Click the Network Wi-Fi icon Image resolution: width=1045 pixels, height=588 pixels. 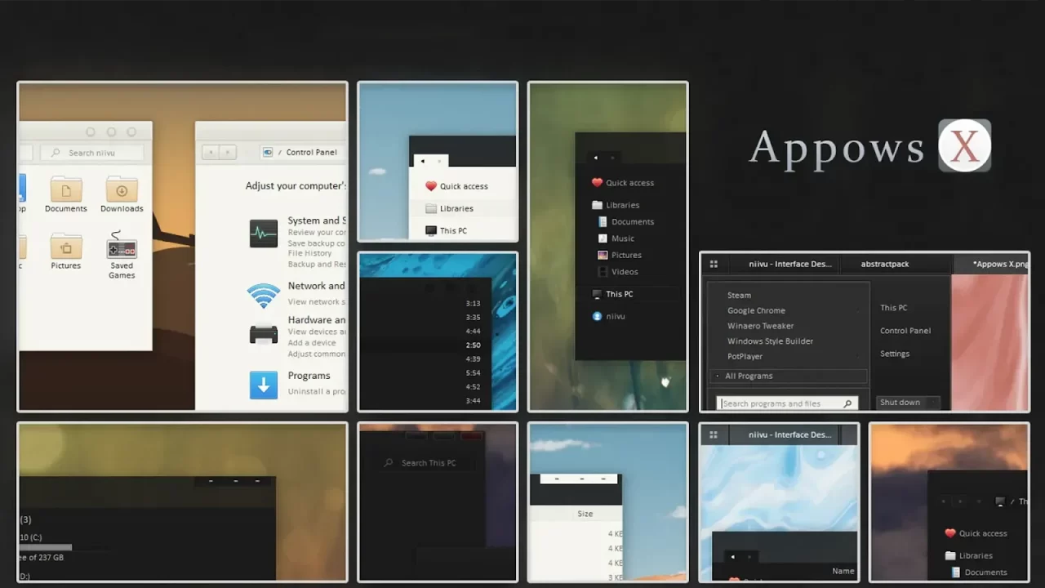264,295
